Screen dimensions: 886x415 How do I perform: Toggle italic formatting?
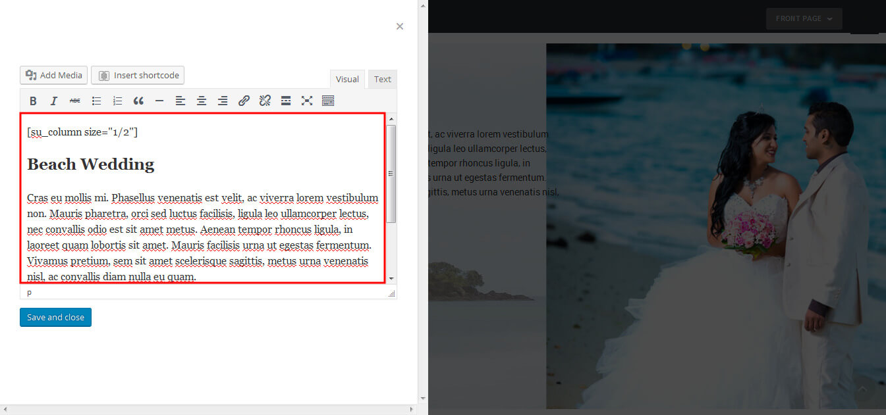54,101
